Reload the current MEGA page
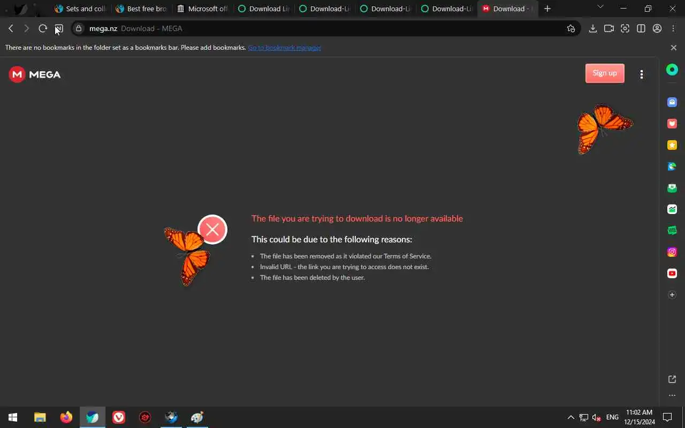The image size is (685, 428). pos(43,28)
